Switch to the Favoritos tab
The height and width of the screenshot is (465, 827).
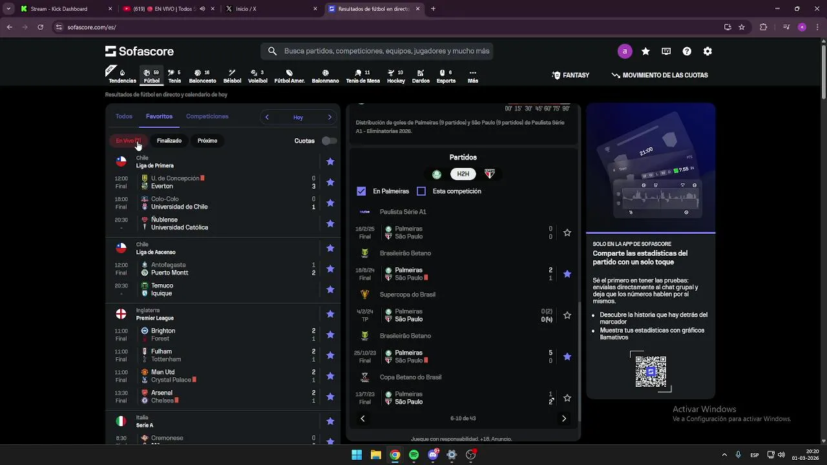click(159, 116)
